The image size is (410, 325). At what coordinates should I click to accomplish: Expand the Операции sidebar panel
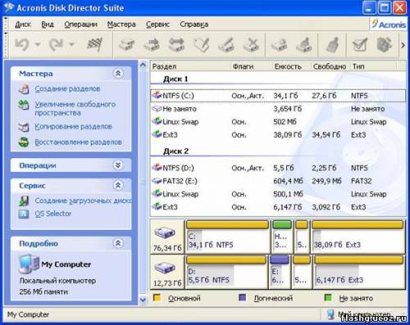point(118,165)
